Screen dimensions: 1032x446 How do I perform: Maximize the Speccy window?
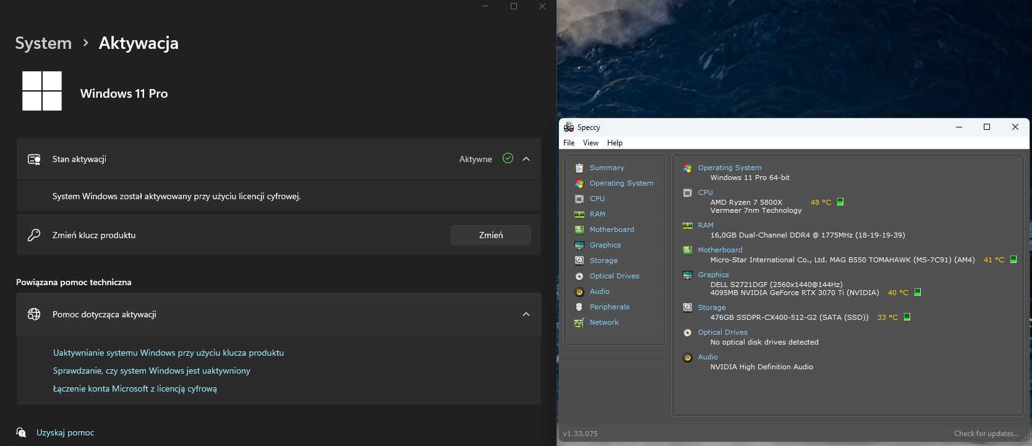coord(987,127)
